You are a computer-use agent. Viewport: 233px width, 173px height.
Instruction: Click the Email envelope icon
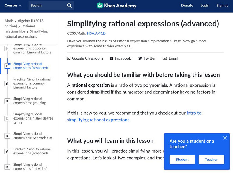[165, 58]
